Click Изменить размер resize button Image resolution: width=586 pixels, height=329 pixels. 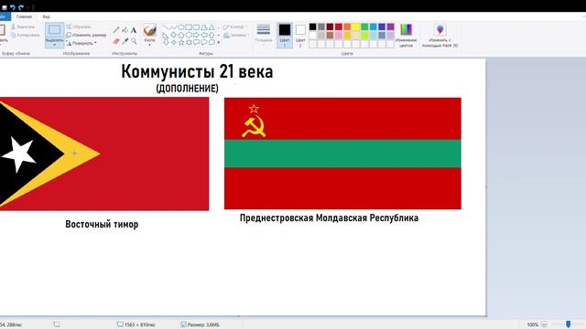click(86, 35)
